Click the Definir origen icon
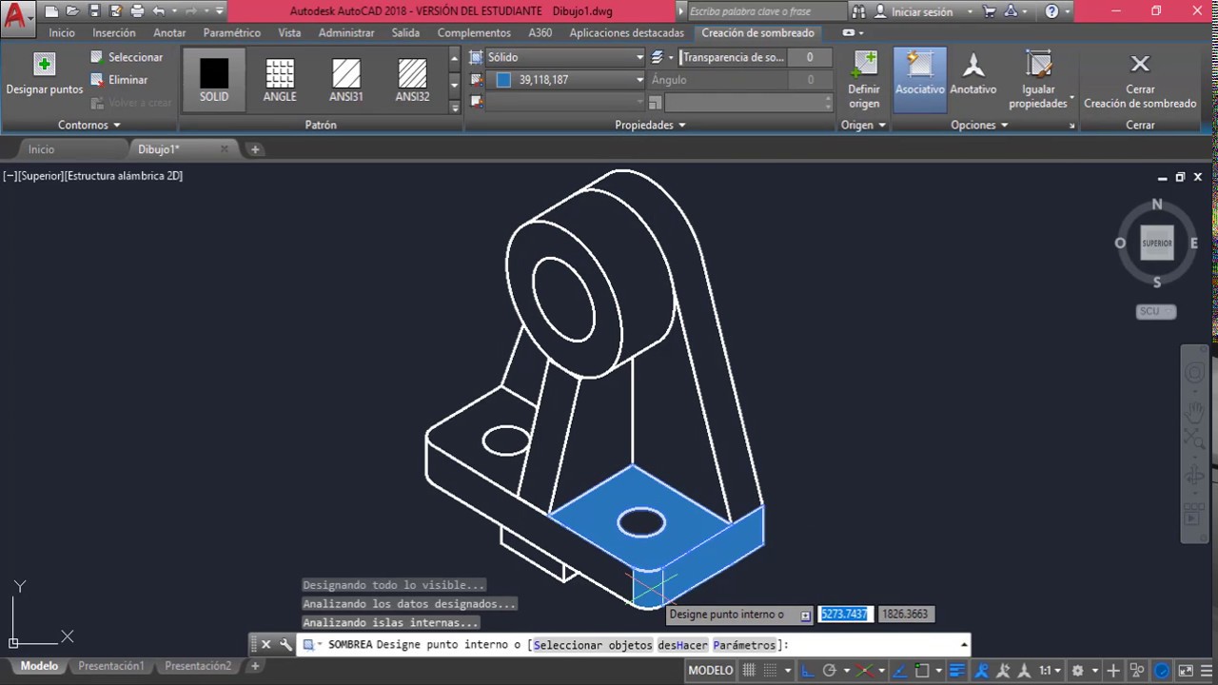This screenshot has width=1218, height=685. (864, 65)
